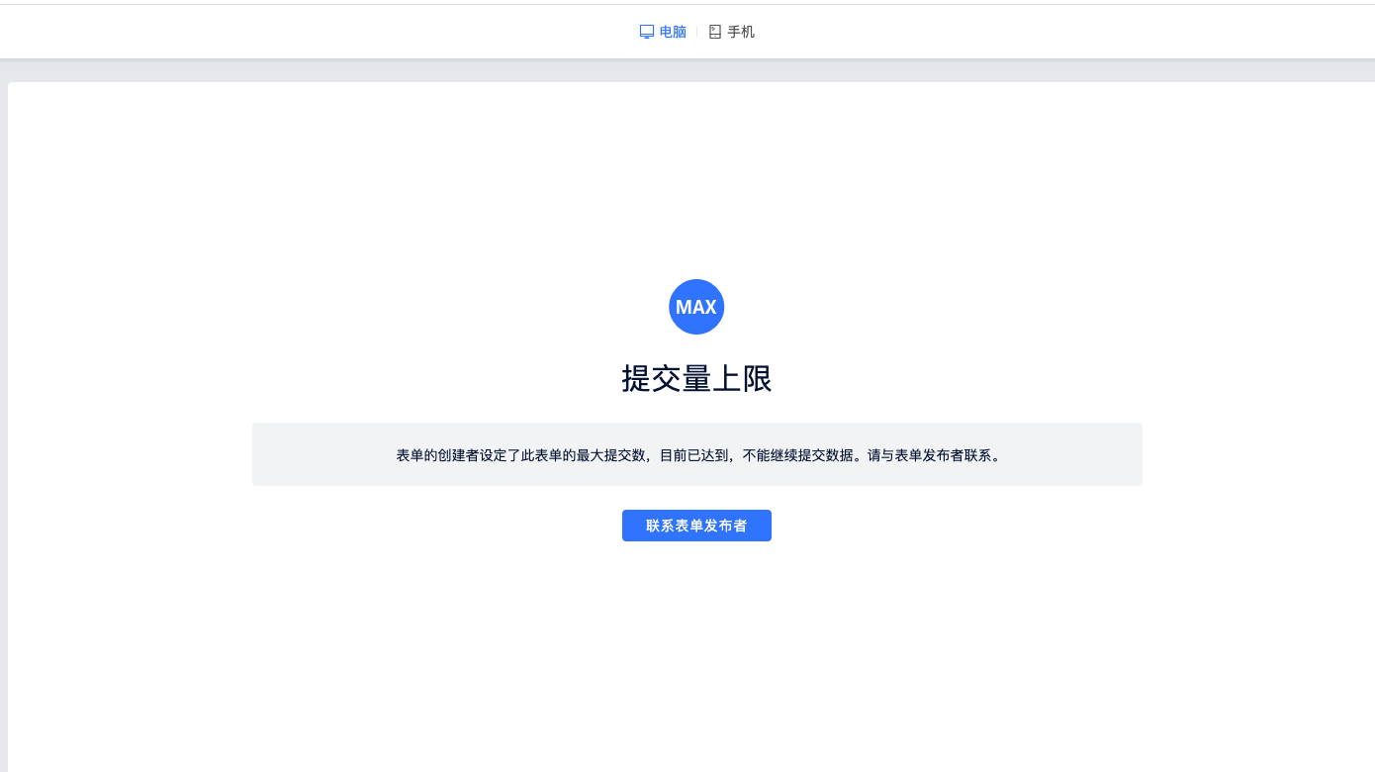The width and height of the screenshot is (1375, 772).
Task: Click the empty top bar right of 手机
Action: tap(1088, 32)
